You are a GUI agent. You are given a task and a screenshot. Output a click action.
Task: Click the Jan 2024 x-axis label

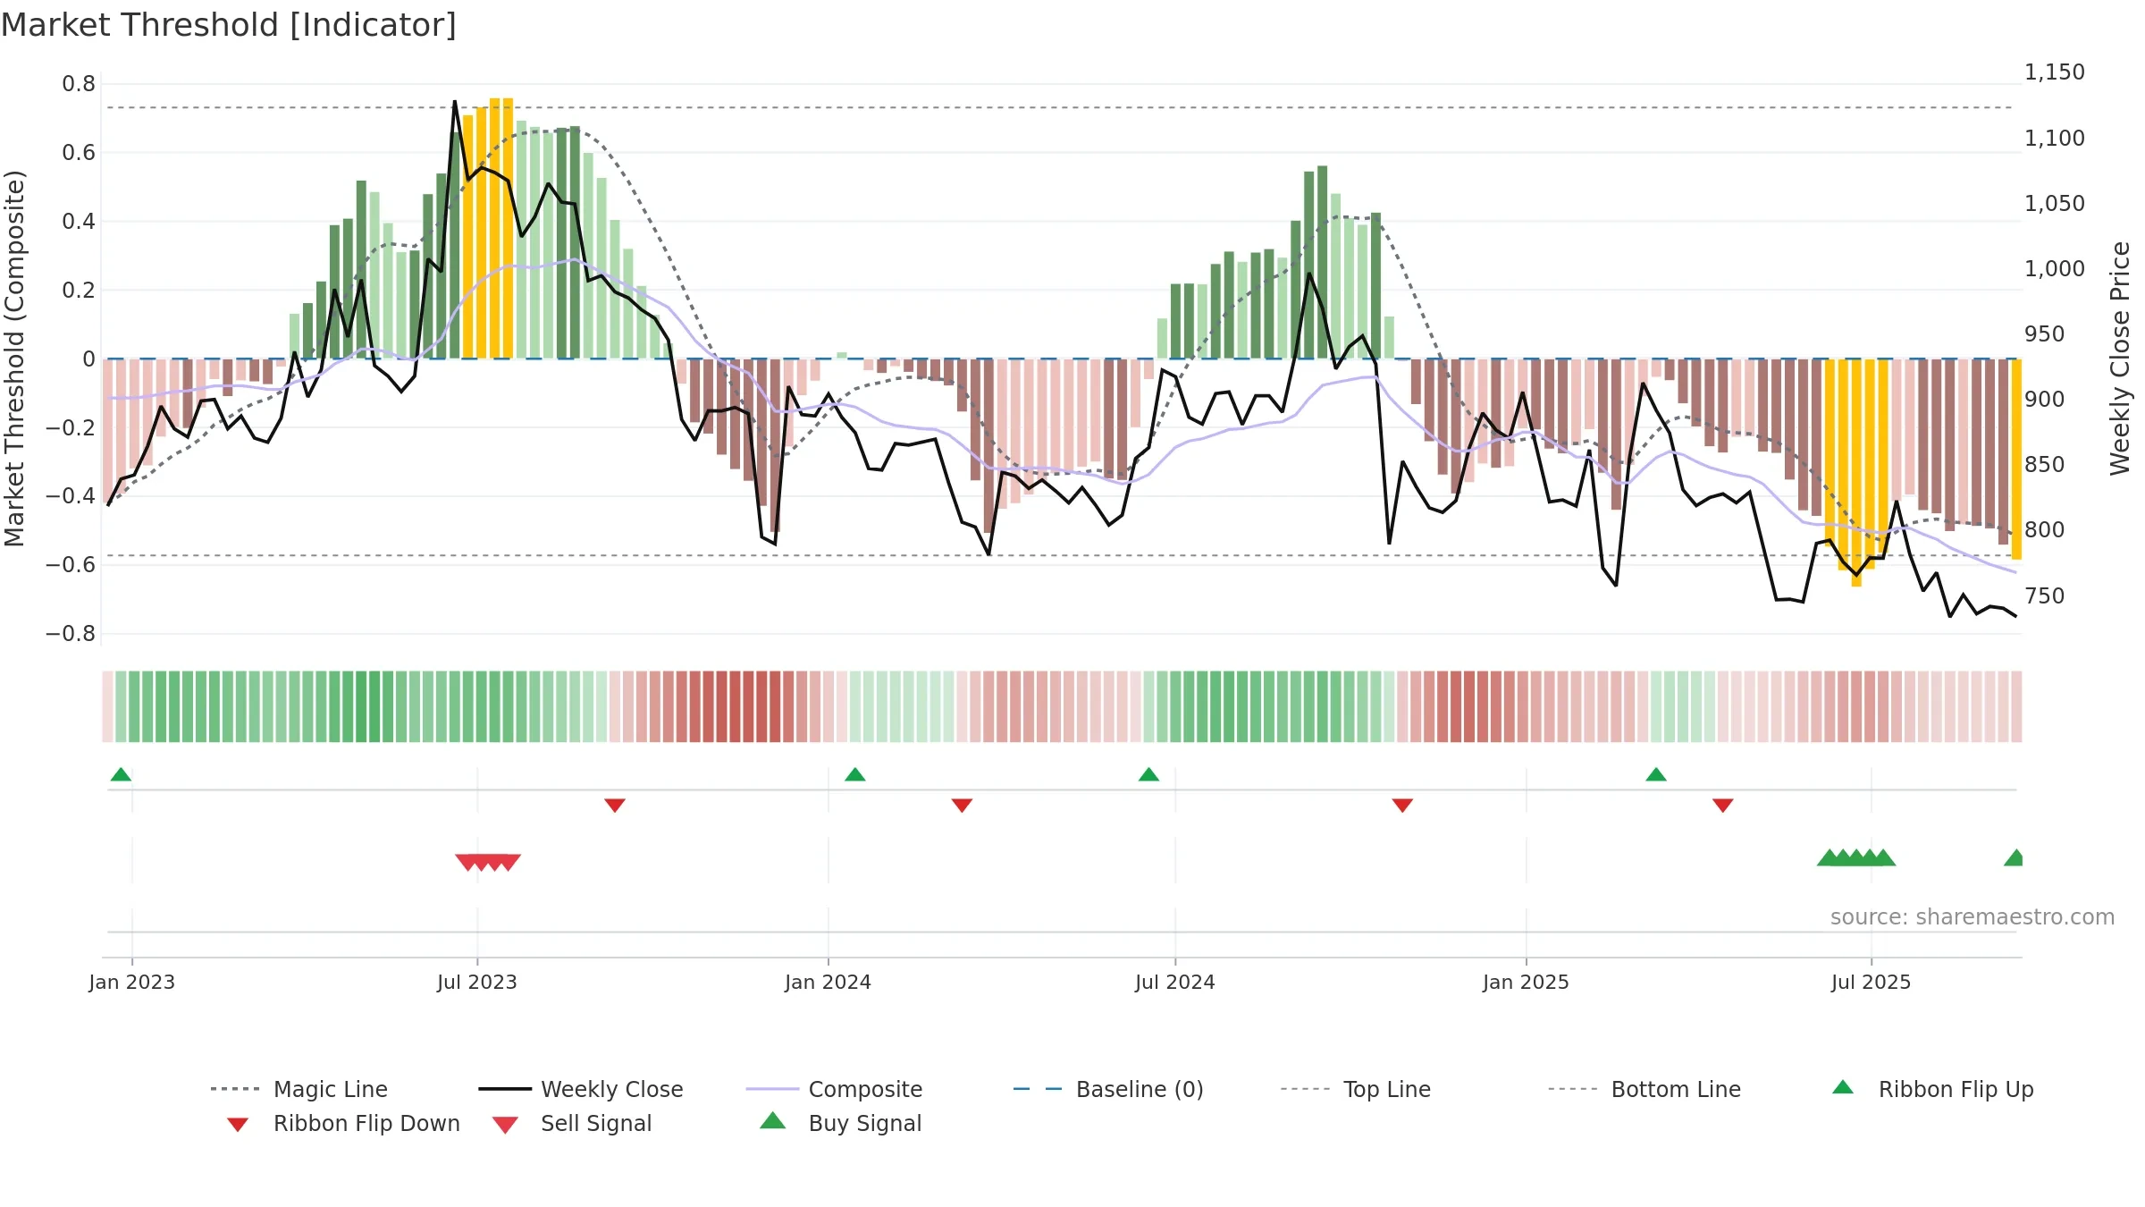click(829, 982)
